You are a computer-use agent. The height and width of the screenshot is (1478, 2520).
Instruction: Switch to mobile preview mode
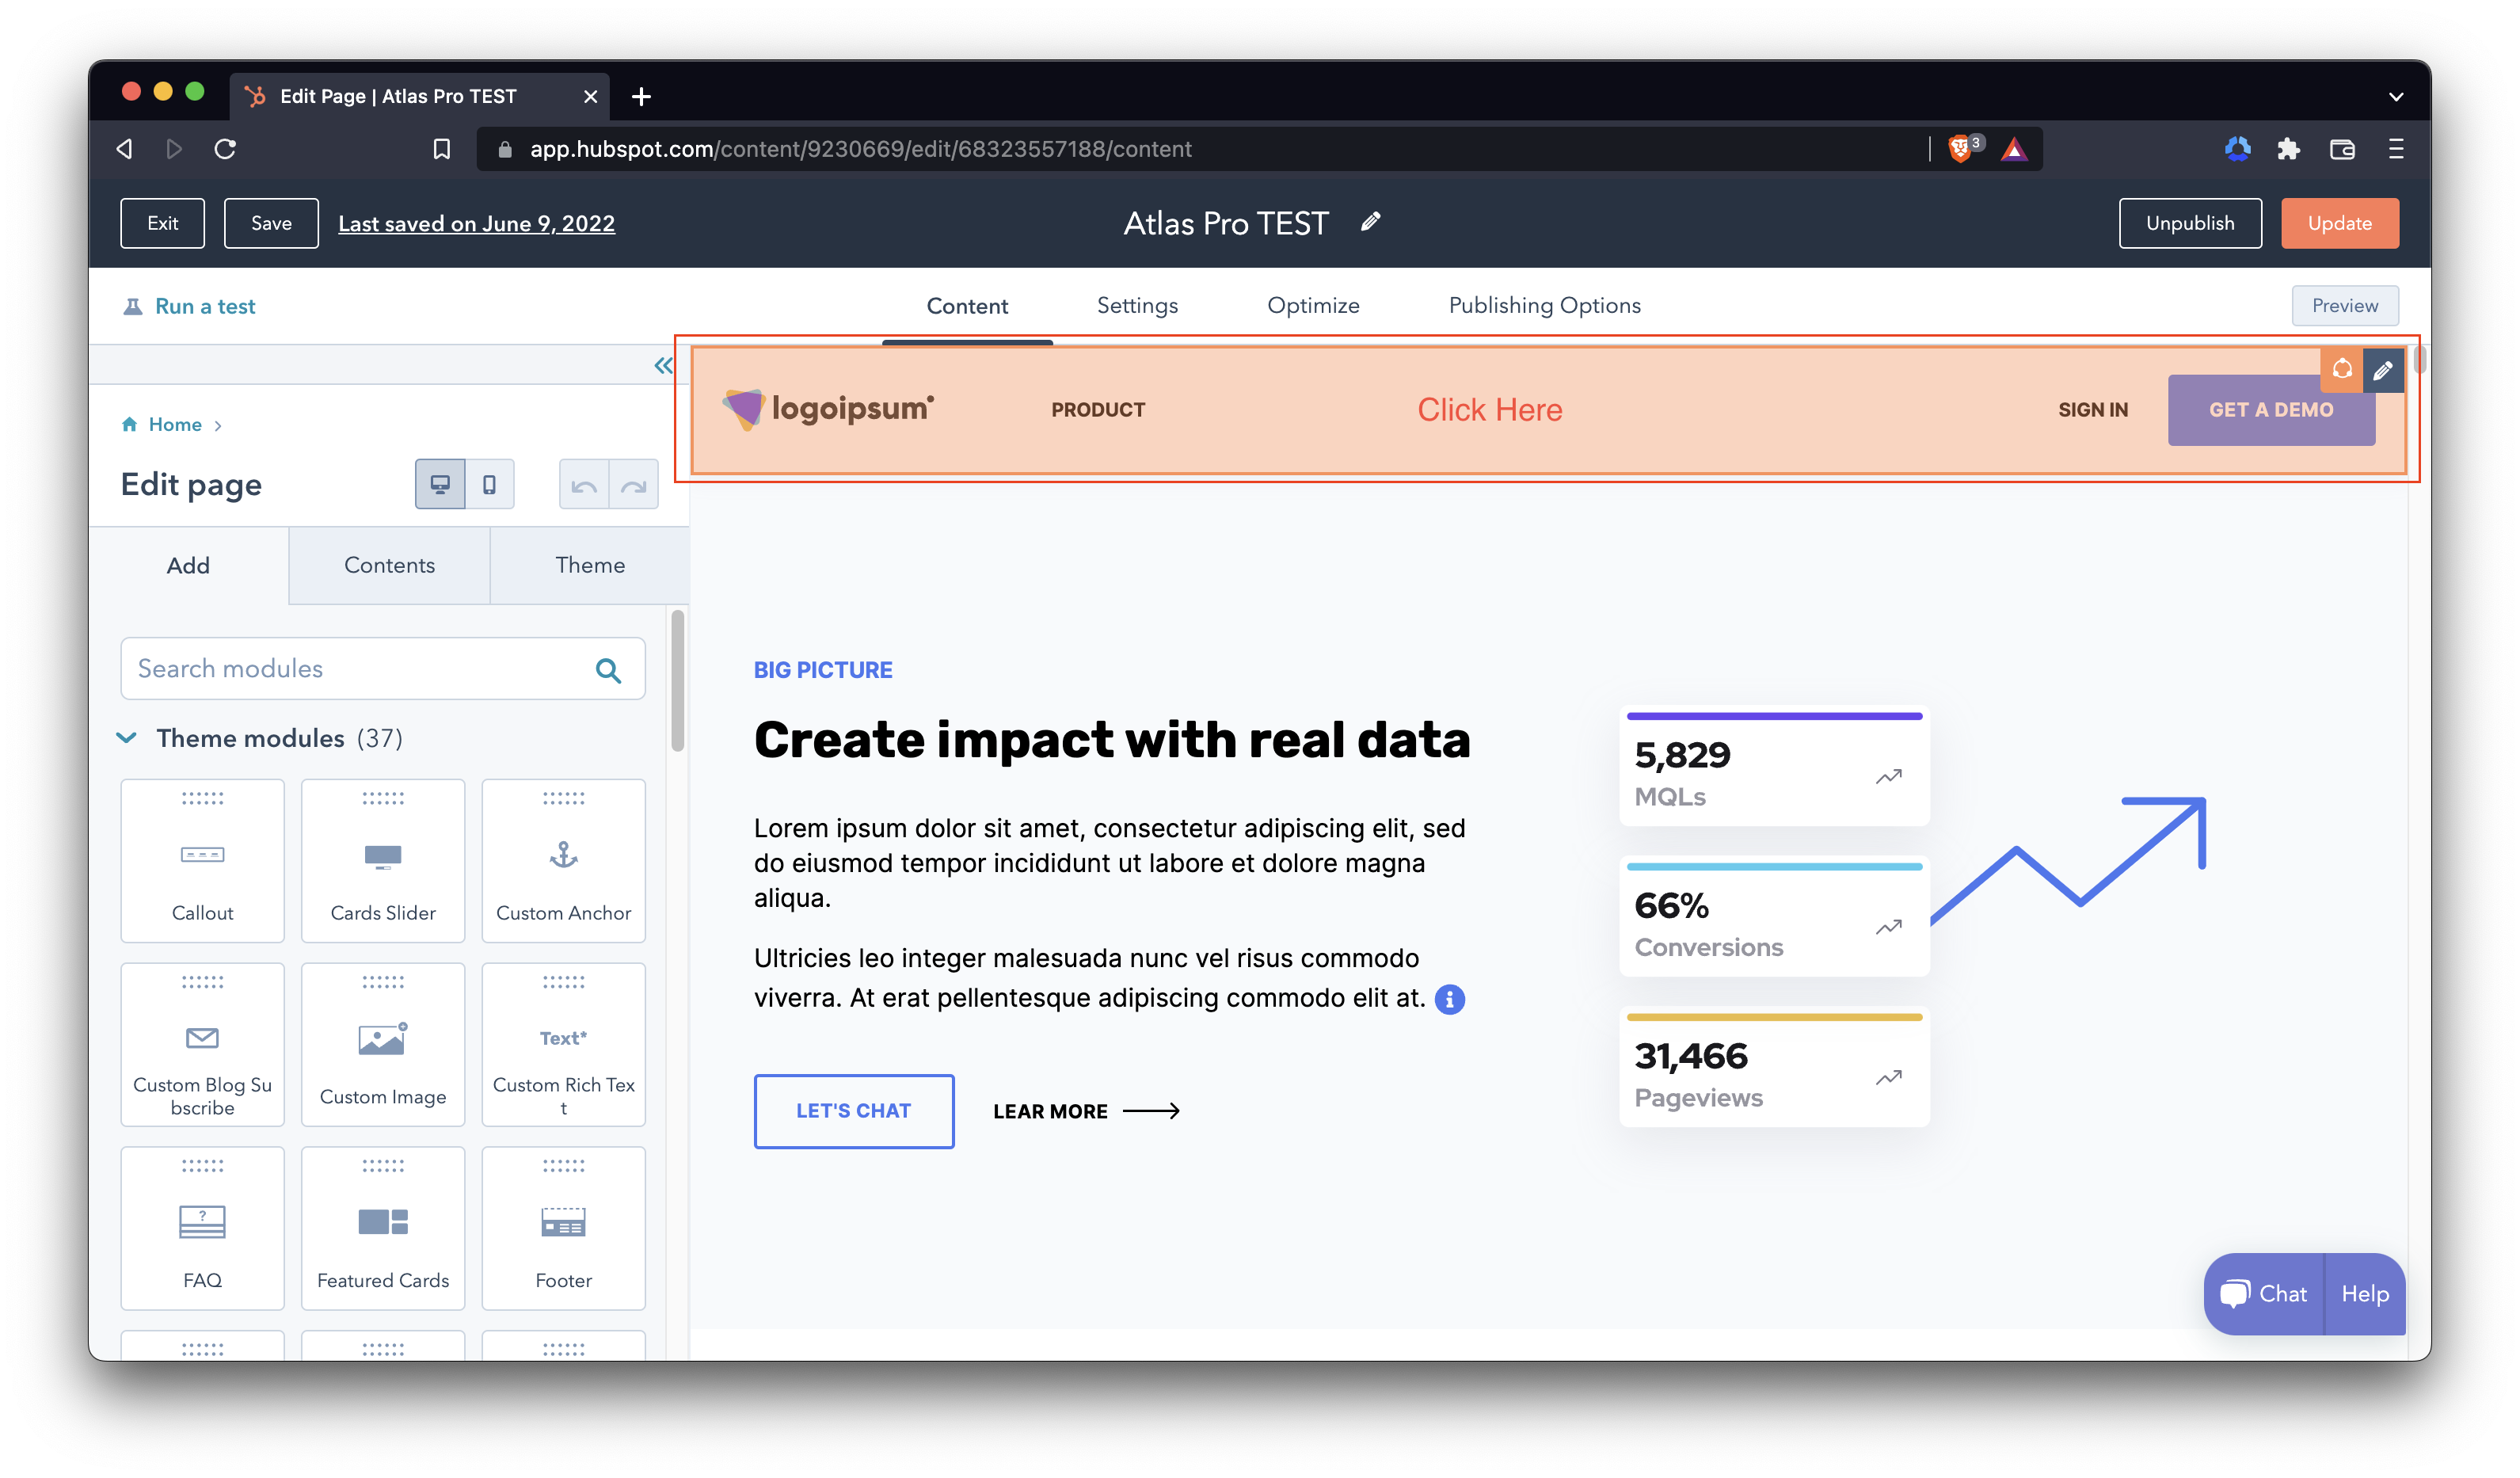pos(489,484)
